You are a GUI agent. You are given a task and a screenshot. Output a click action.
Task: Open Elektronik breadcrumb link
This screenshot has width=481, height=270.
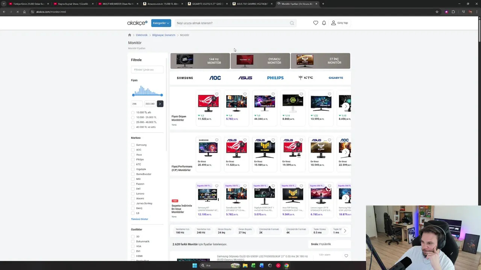click(142, 35)
